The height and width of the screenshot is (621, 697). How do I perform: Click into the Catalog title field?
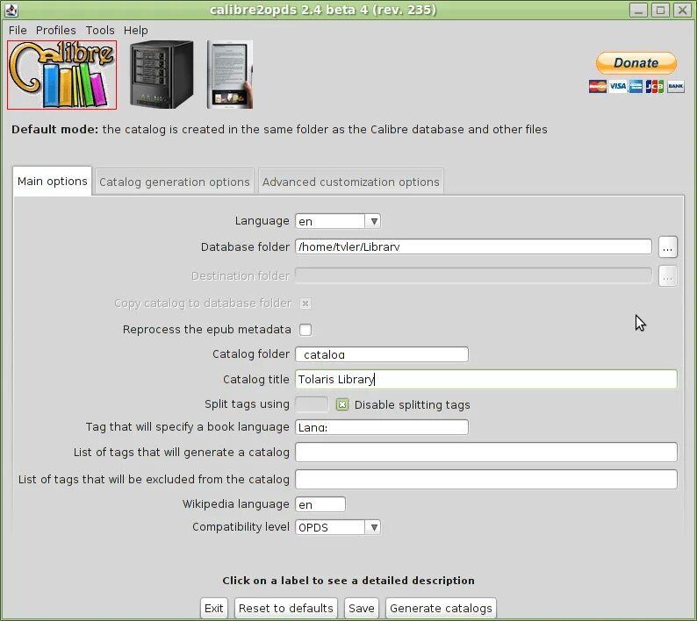[x=485, y=379]
